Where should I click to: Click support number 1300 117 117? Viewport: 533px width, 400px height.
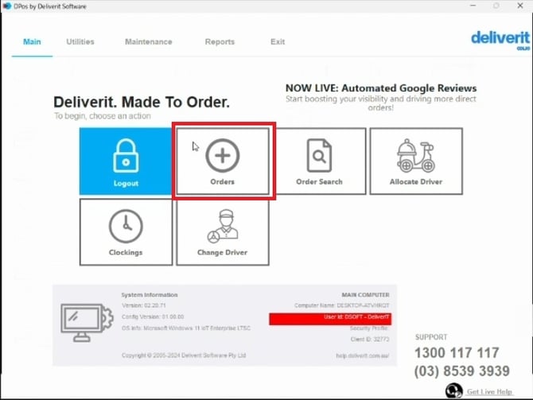457,353
